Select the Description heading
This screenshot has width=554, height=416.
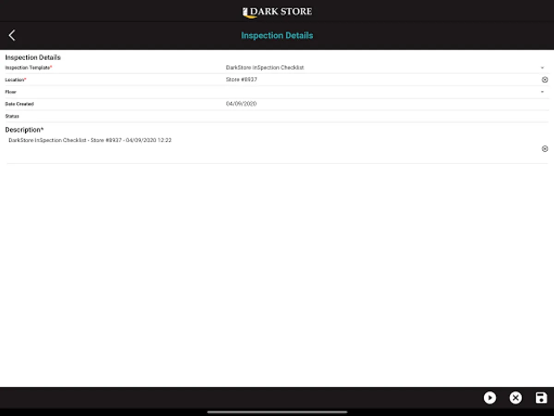[x=24, y=130]
